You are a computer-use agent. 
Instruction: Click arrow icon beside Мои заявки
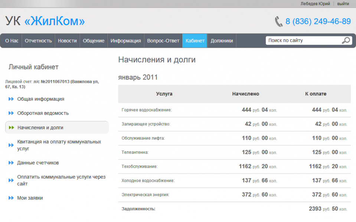(x=11, y=198)
